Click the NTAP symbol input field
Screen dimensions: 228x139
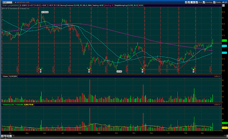(x=7, y=2)
